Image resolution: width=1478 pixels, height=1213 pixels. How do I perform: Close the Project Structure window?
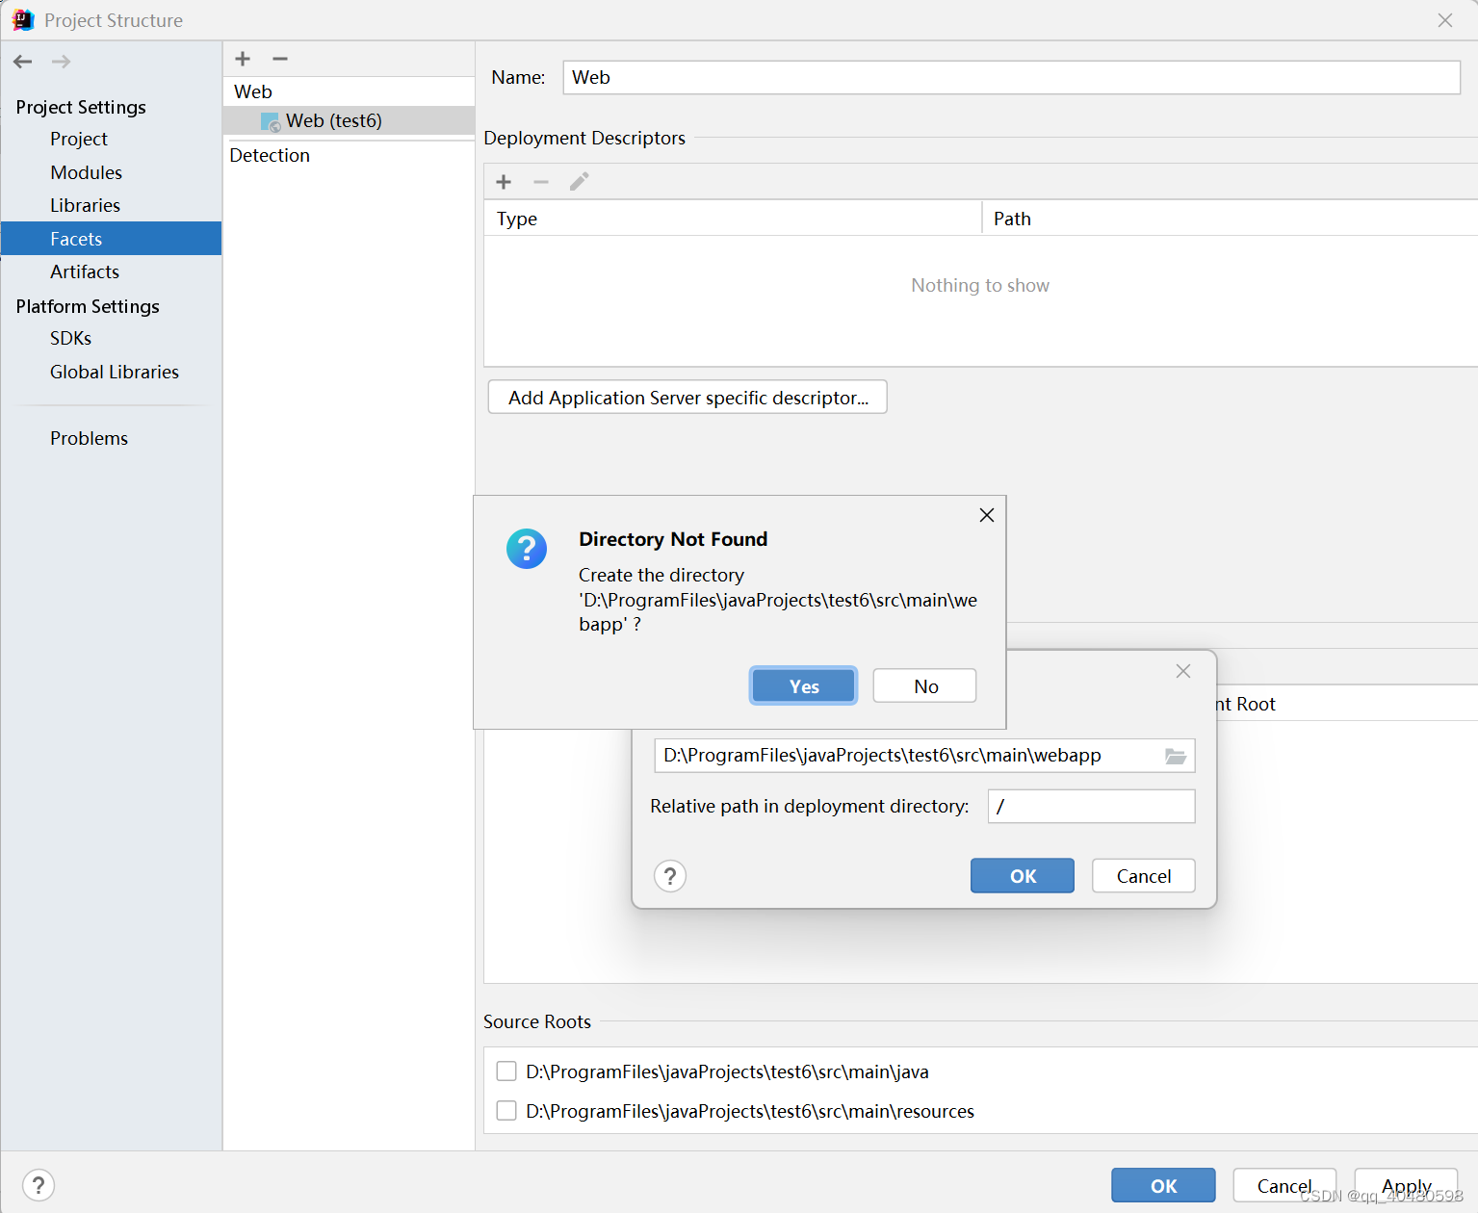tap(1445, 20)
